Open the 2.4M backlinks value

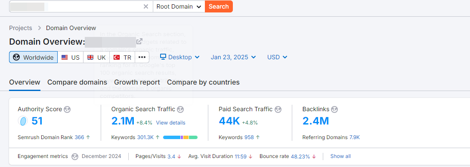(x=315, y=121)
